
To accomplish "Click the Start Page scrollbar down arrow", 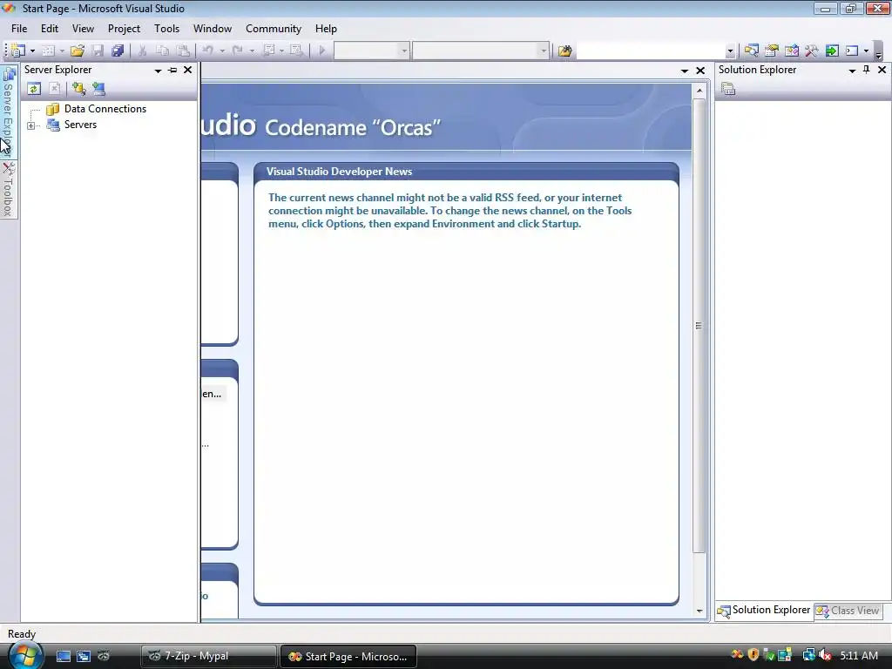I will (x=699, y=611).
